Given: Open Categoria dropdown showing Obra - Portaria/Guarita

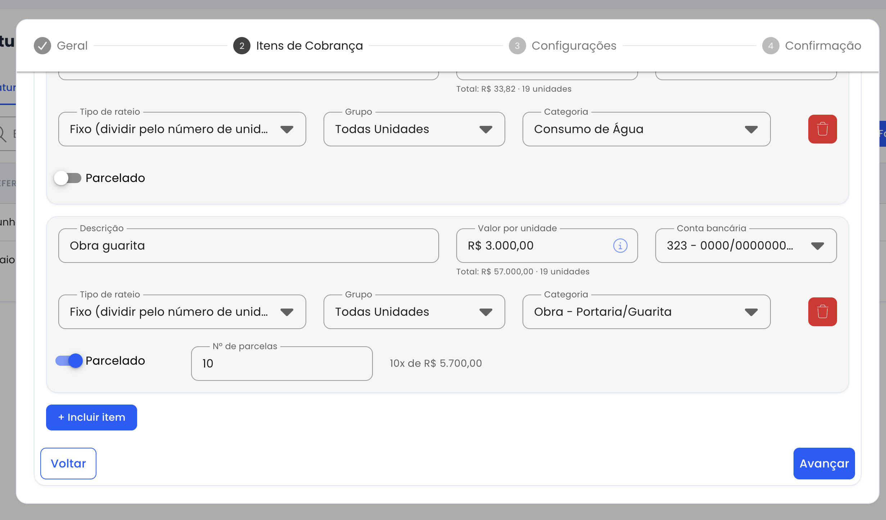Looking at the screenshot, I should [646, 312].
